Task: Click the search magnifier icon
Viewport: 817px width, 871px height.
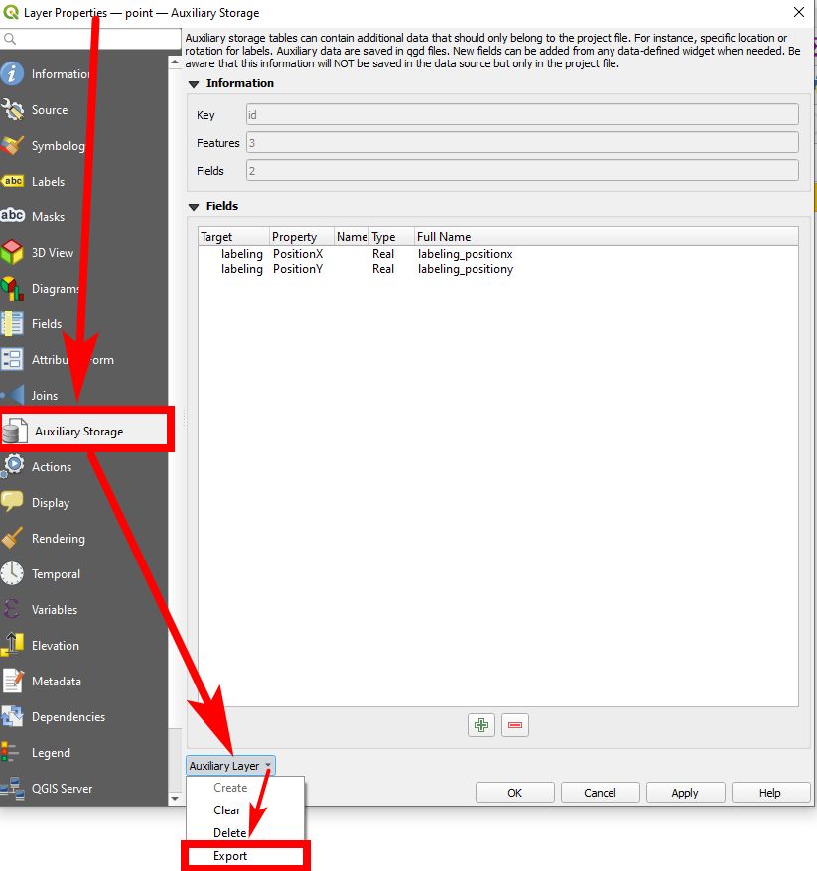Action: (10, 39)
